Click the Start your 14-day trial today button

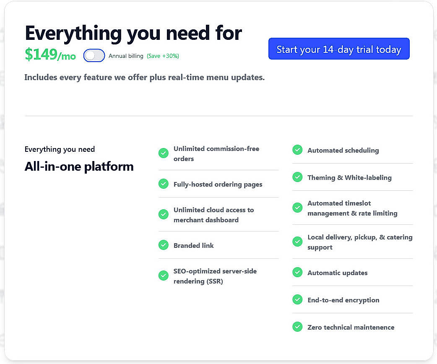338,49
